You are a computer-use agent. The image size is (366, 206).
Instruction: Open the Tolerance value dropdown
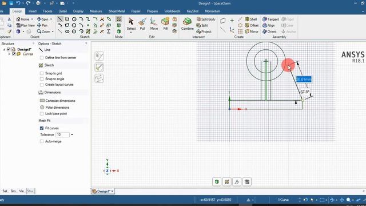coord(72,134)
